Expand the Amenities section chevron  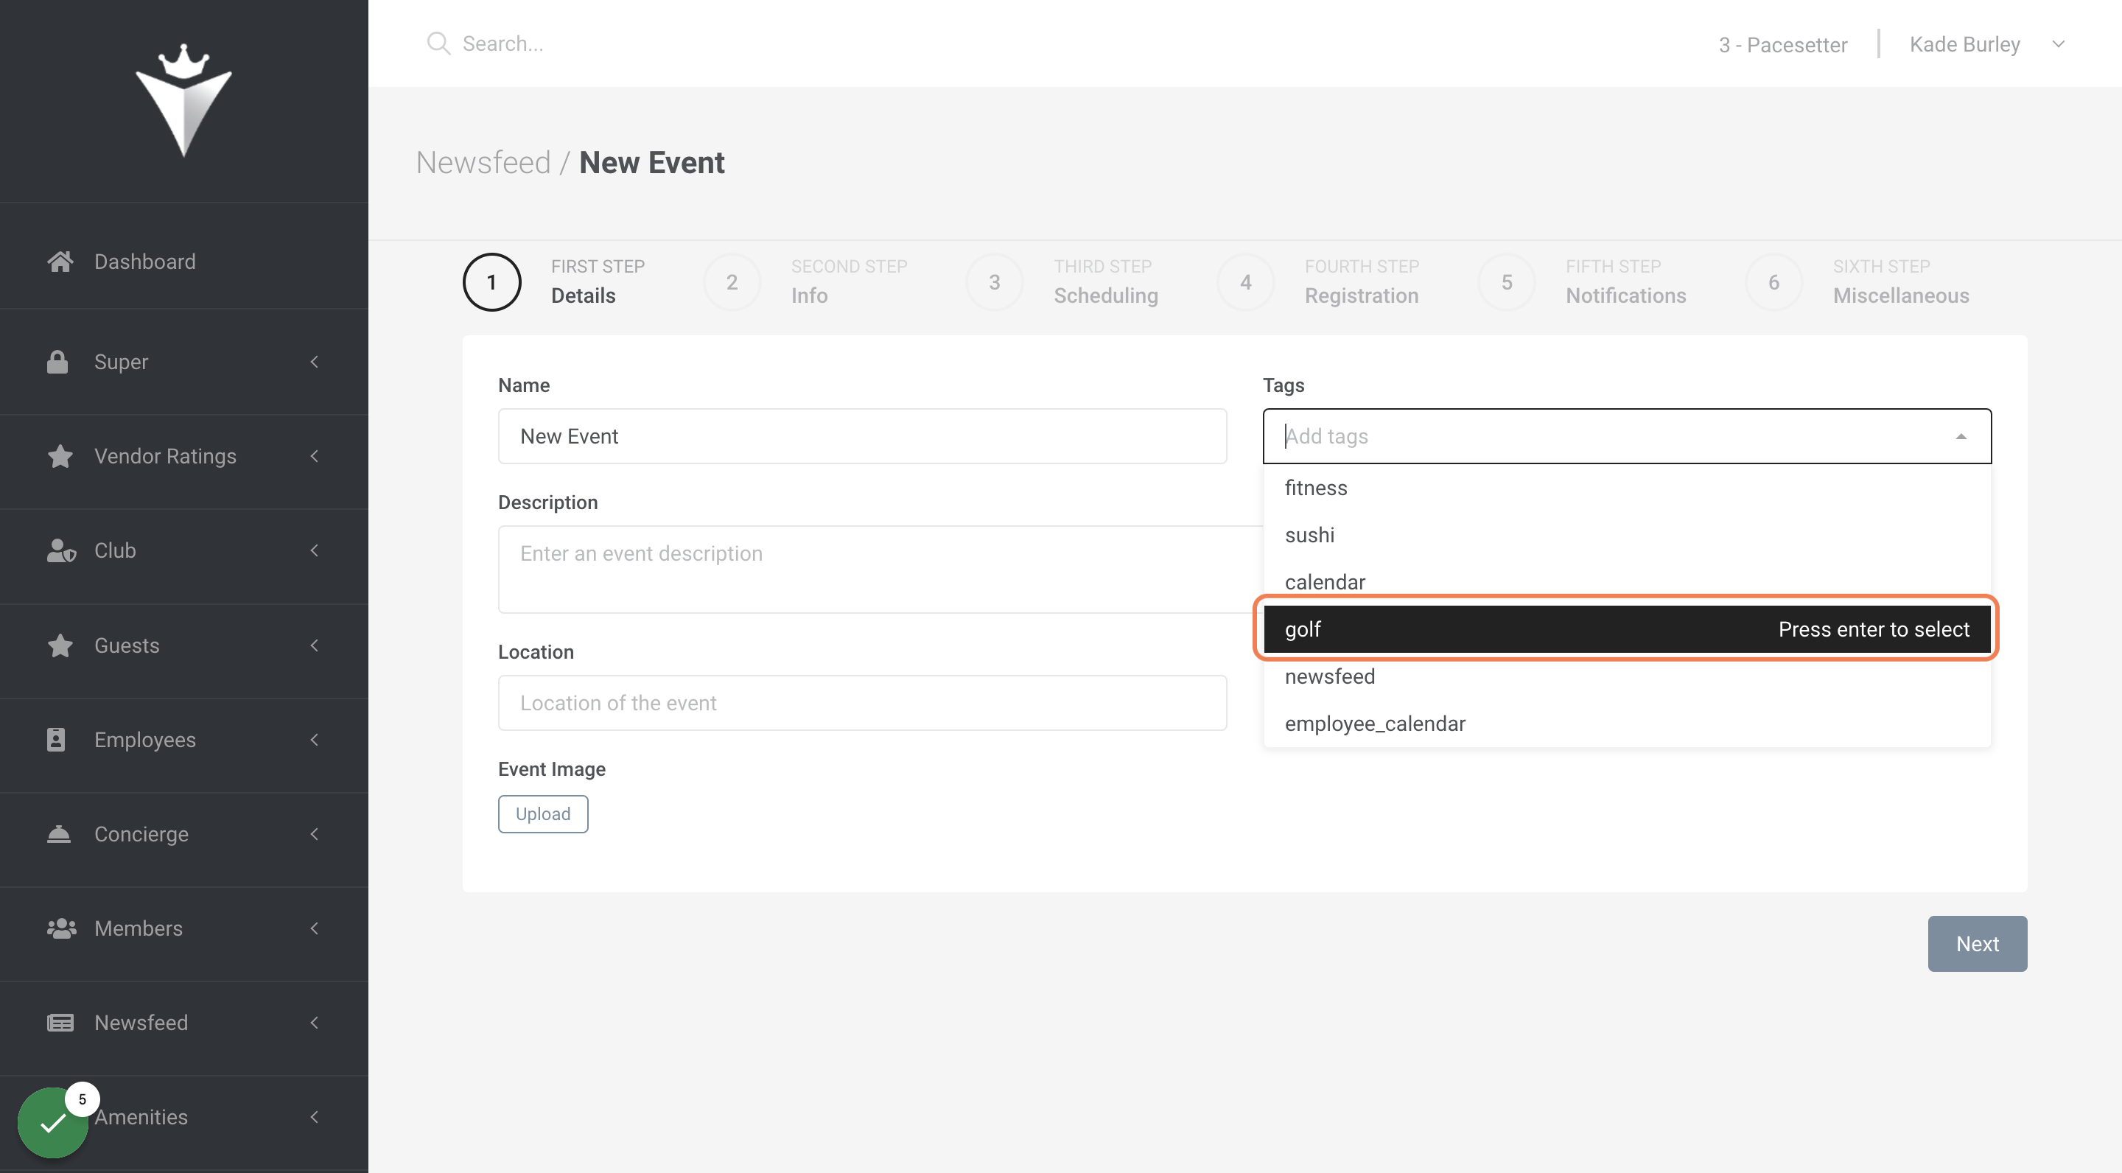coord(314,1116)
